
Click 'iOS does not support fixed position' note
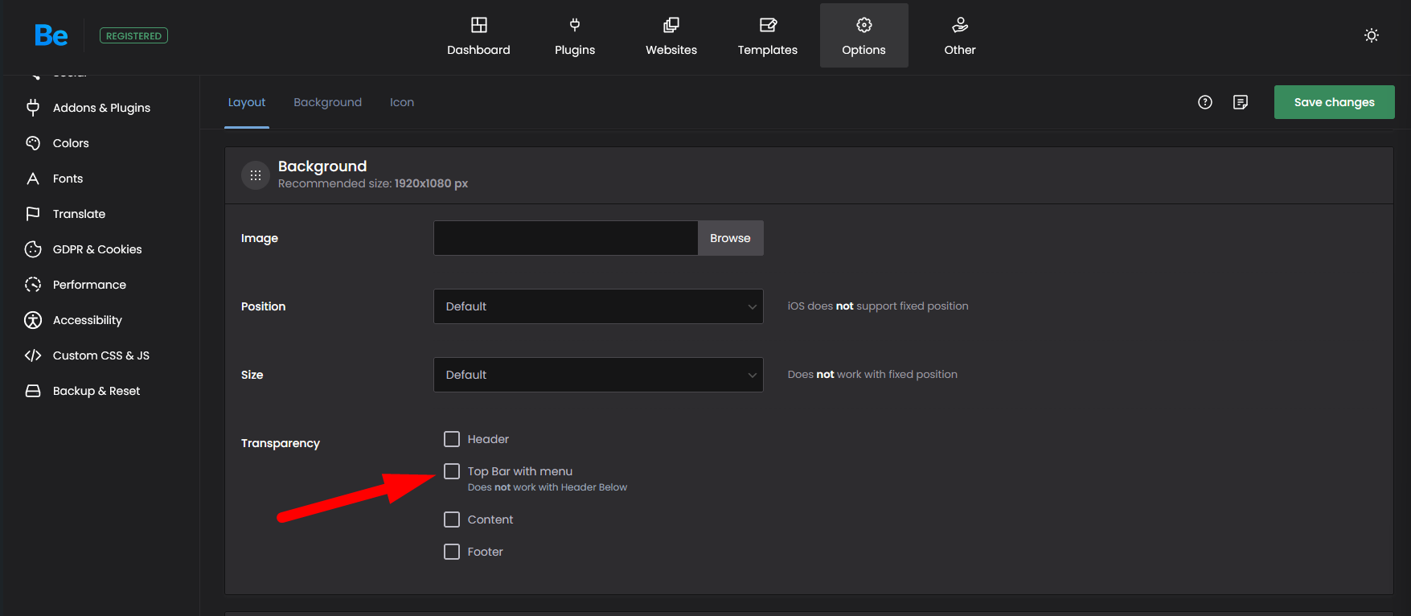click(x=878, y=306)
